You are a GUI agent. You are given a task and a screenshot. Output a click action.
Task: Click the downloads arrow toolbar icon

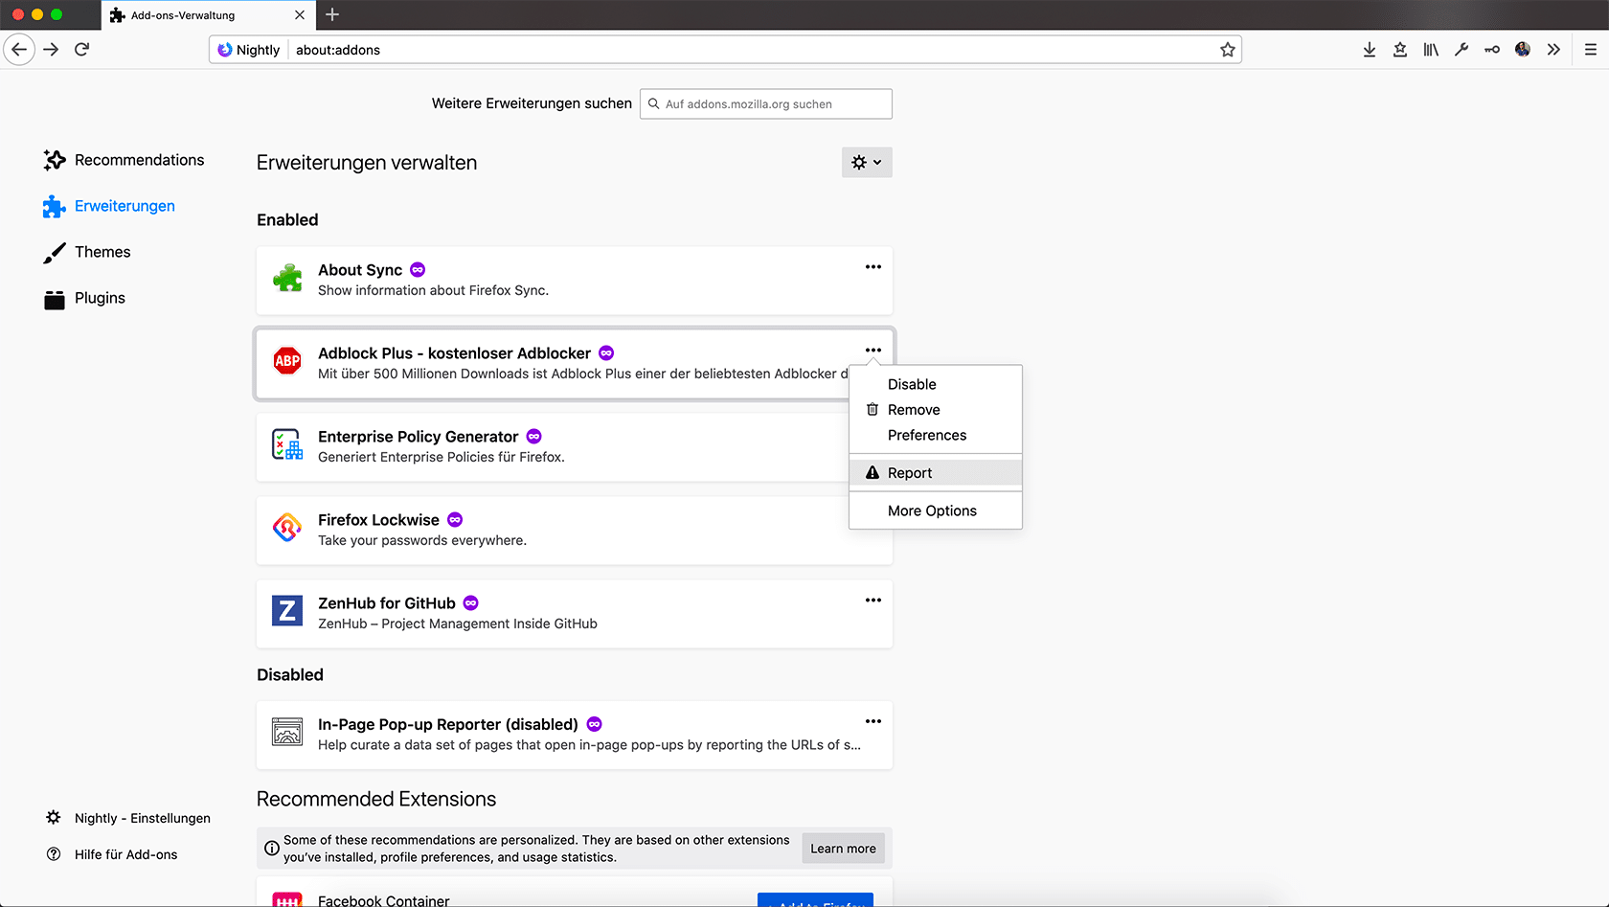coord(1370,50)
